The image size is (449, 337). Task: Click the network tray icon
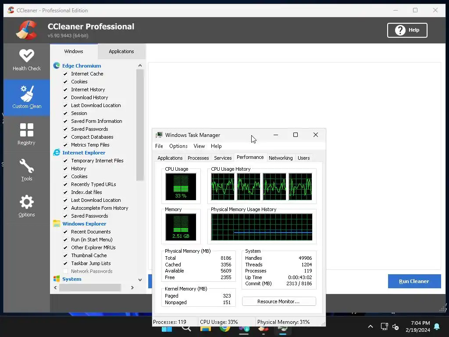pyautogui.click(x=384, y=326)
